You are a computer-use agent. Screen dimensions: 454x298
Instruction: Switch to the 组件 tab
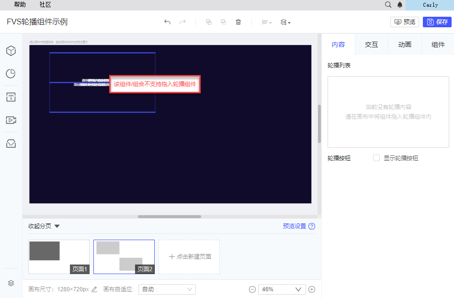click(x=438, y=44)
